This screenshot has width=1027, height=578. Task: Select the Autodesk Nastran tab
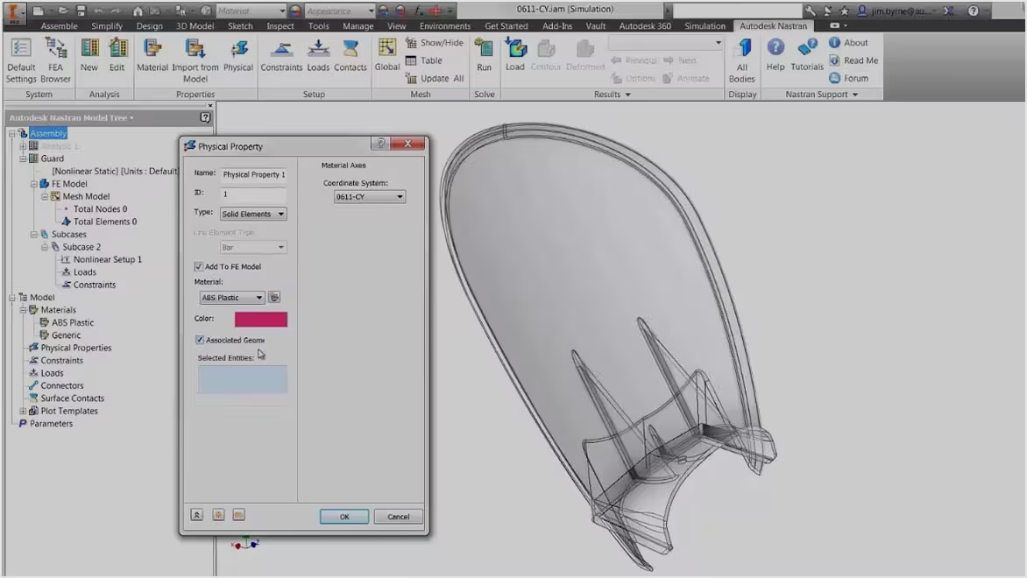(x=773, y=26)
